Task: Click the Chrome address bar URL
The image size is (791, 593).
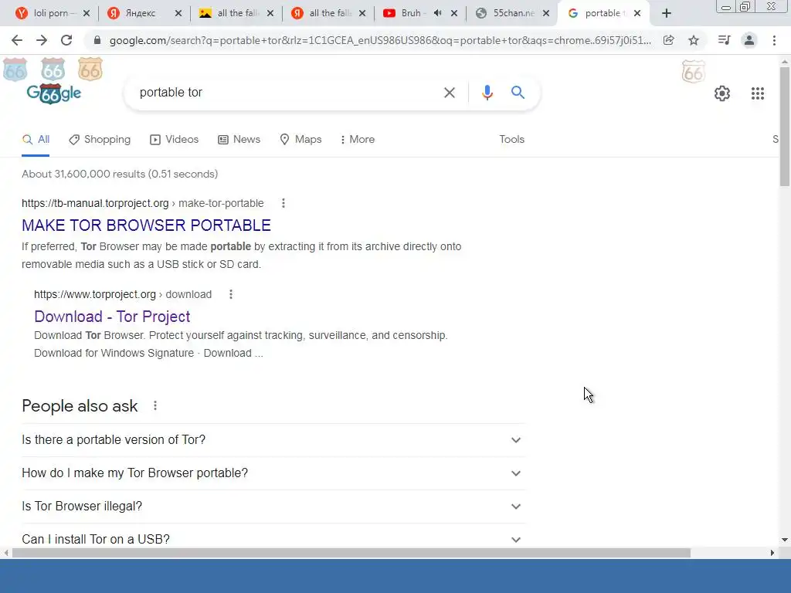Action: pyautogui.click(x=379, y=40)
